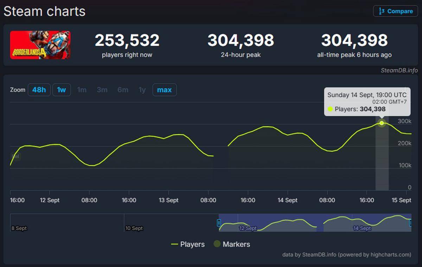Click the 300k y-axis label

[x=404, y=121]
